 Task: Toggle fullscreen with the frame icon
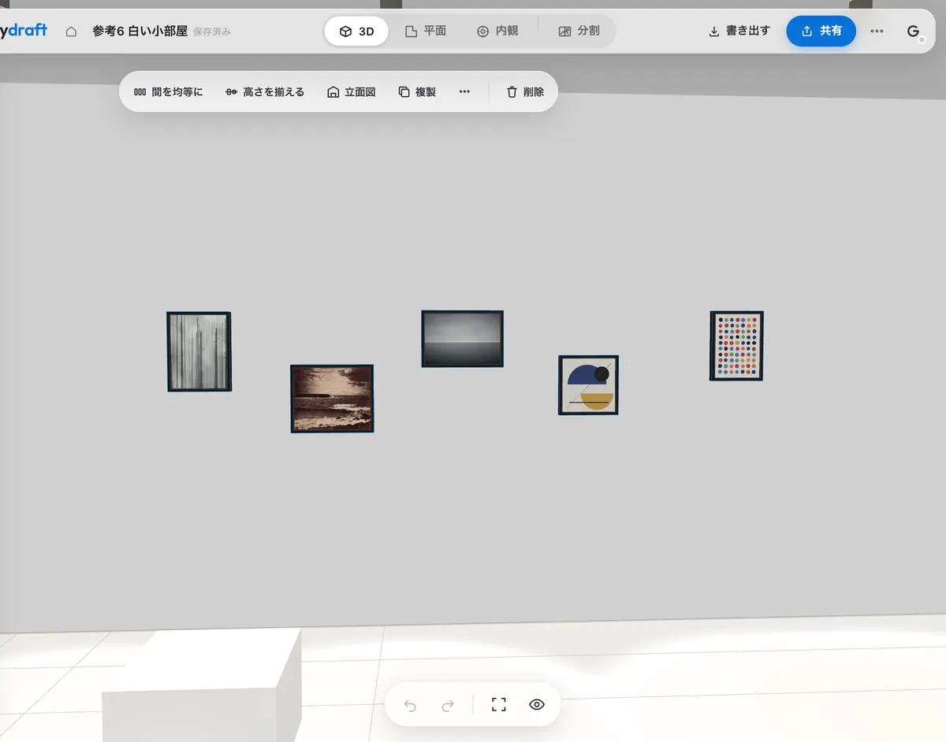pyautogui.click(x=498, y=705)
